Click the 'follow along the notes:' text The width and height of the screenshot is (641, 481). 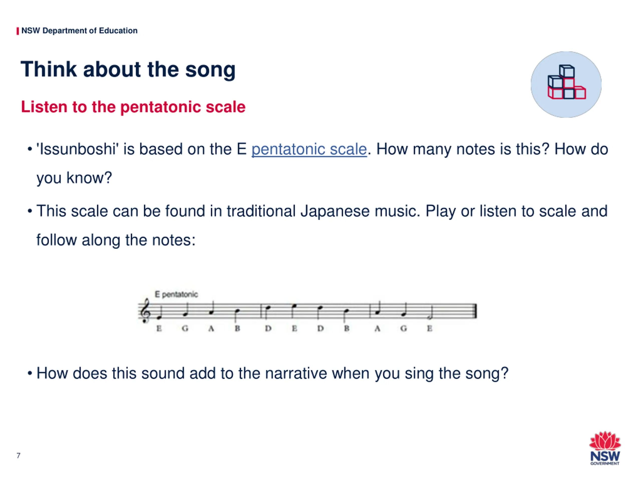point(116,240)
